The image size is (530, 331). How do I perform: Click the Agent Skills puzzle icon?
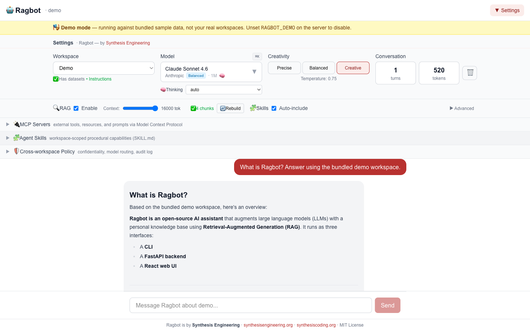click(17, 138)
